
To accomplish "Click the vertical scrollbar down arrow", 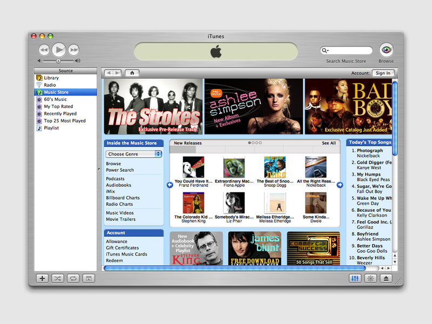I will pos(395,262).
